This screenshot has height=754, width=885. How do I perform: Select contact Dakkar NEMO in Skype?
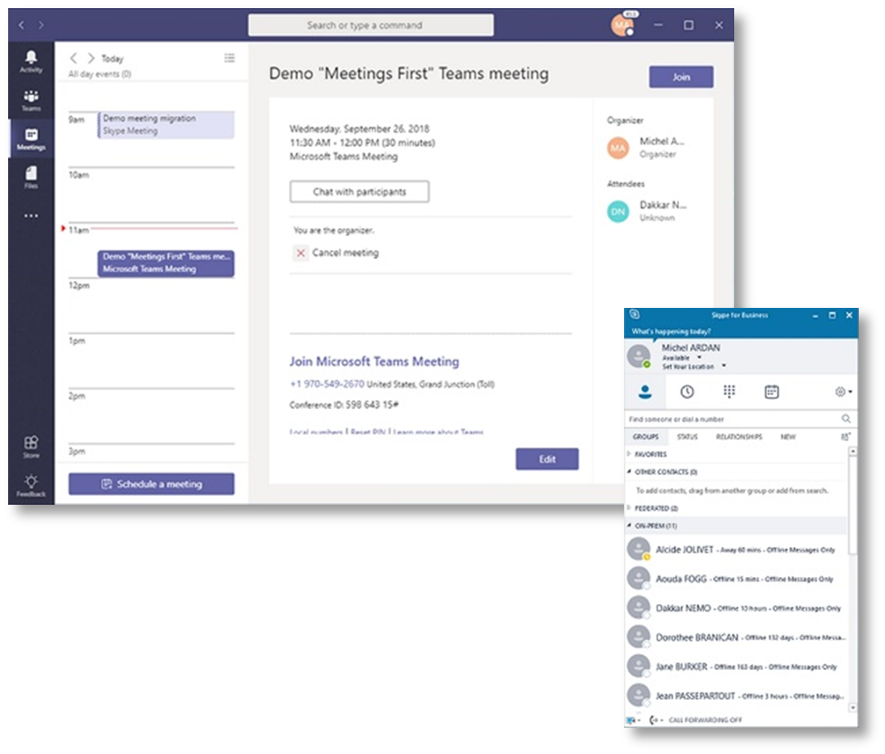pos(737,608)
